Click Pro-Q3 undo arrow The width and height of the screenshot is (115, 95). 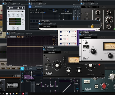[x=27, y=37]
